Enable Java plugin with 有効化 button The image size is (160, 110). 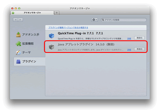pos(139,49)
